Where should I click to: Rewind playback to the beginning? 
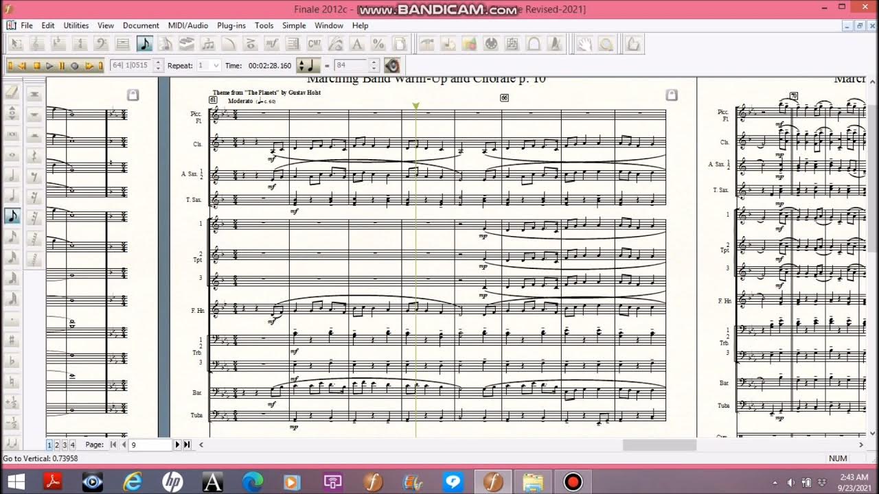coord(10,66)
